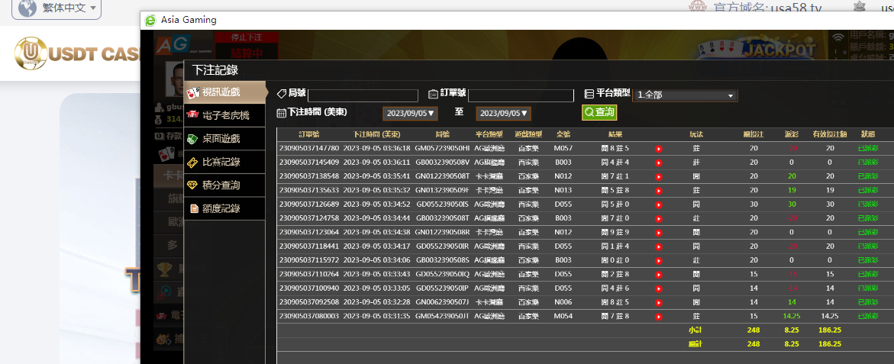Click the 訂單號 input field
The image size is (894, 364).
521,95
